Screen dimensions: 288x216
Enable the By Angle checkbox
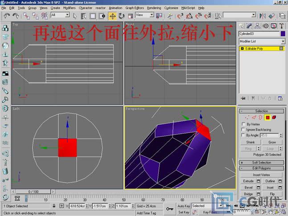click(x=243, y=135)
